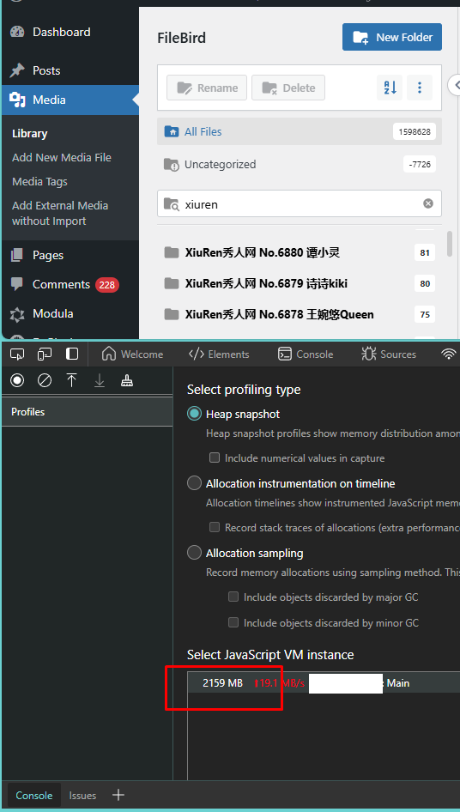Open Media Tags submenu link
Image resolution: width=460 pixels, height=812 pixels.
click(x=39, y=182)
